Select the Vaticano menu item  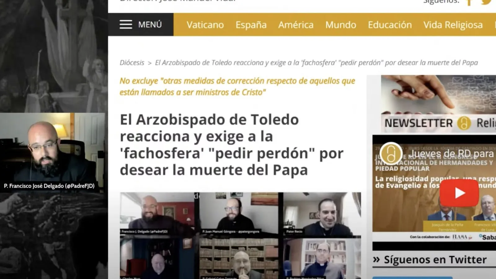click(x=205, y=25)
